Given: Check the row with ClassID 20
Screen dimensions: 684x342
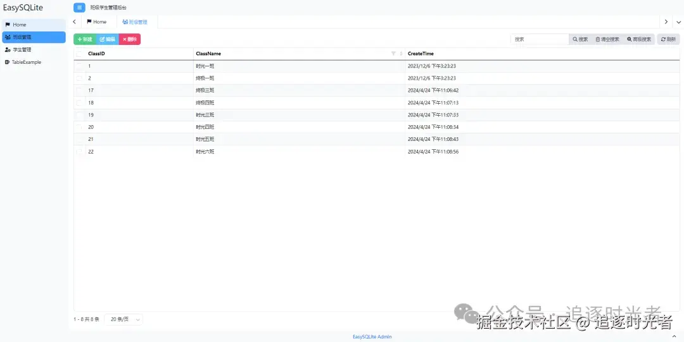Looking at the screenshot, I should pos(79,127).
